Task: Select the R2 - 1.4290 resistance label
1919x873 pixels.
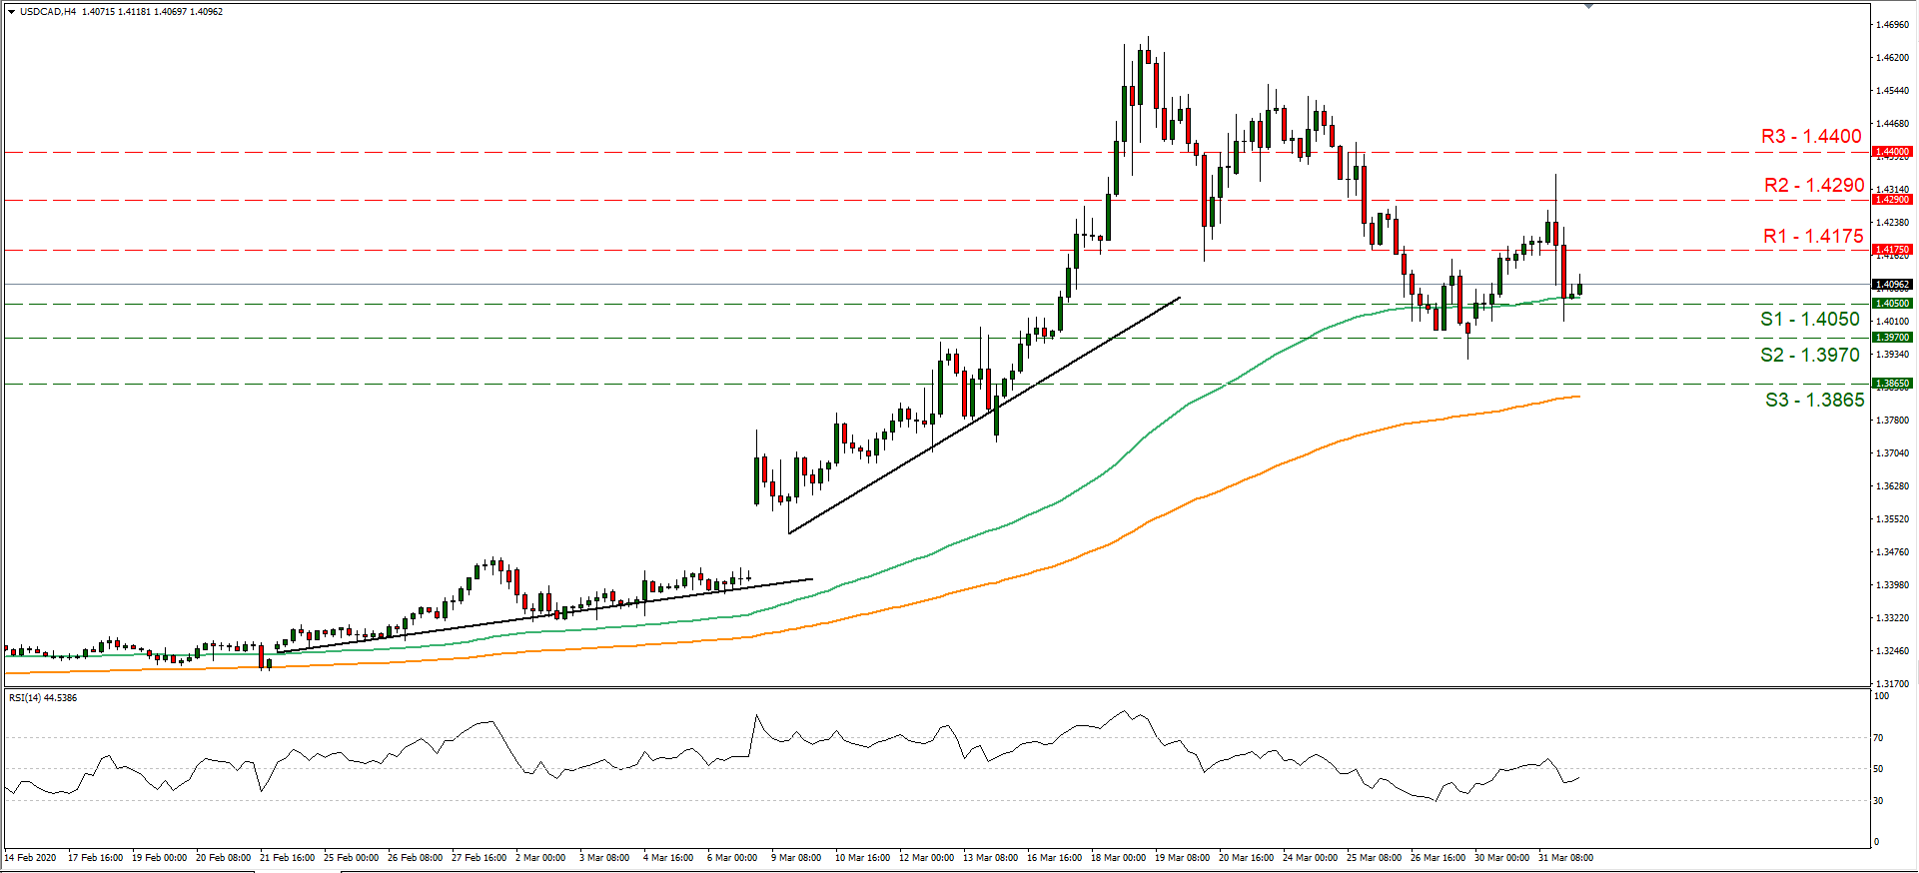Action: (x=1814, y=185)
